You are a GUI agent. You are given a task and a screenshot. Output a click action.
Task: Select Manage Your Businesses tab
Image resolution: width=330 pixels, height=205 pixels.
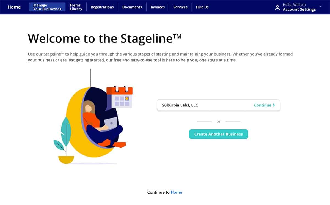click(x=47, y=7)
